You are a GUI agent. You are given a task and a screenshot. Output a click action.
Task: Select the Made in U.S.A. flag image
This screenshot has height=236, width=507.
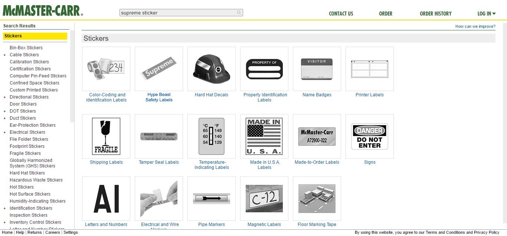pos(264,136)
